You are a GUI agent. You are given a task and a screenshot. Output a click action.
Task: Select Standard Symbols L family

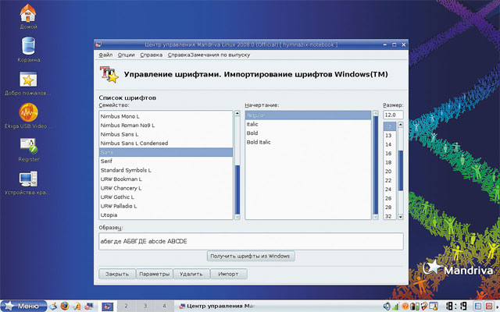click(166, 170)
